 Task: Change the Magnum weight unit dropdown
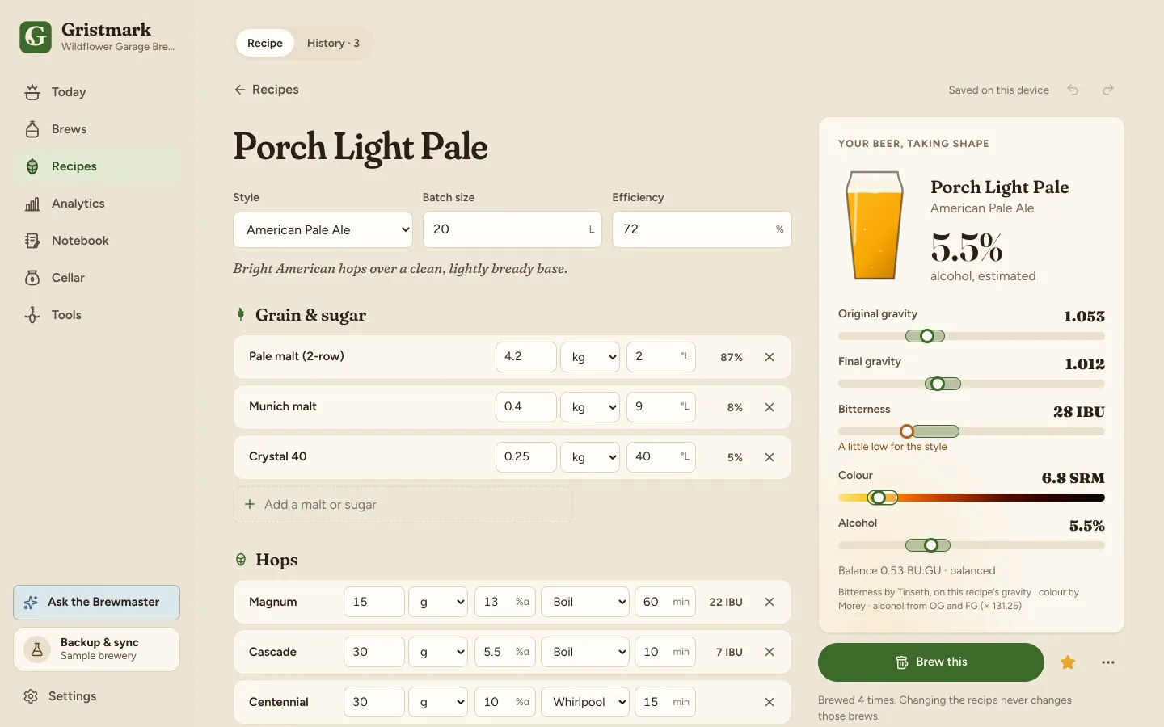point(438,602)
